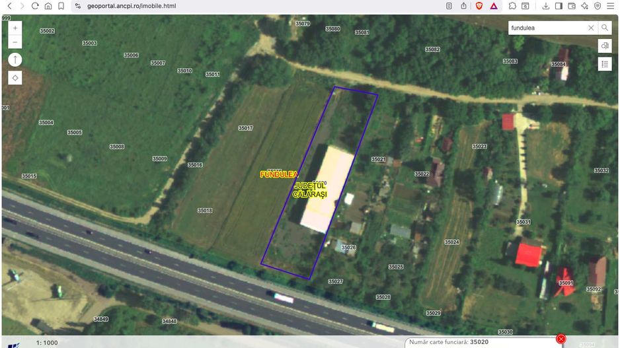Viewport: 620px width, 348px height.
Task: Bookmark this page
Action: click(x=61, y=6)
